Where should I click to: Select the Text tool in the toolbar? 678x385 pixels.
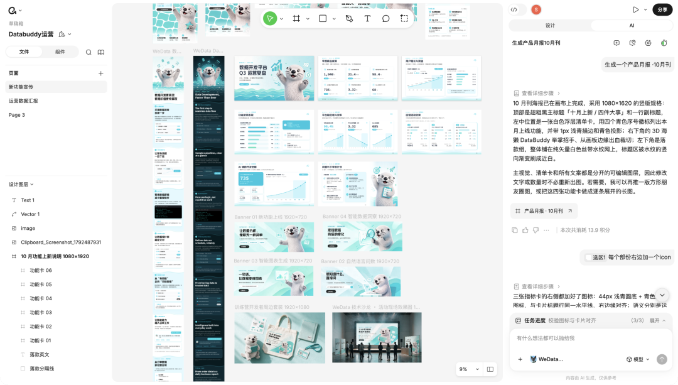(x=367, y=19)
